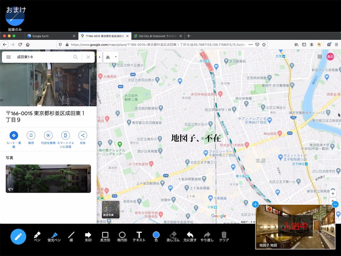Open a new browser tab
Screen dimensions: 341x256
pos(189,36)
